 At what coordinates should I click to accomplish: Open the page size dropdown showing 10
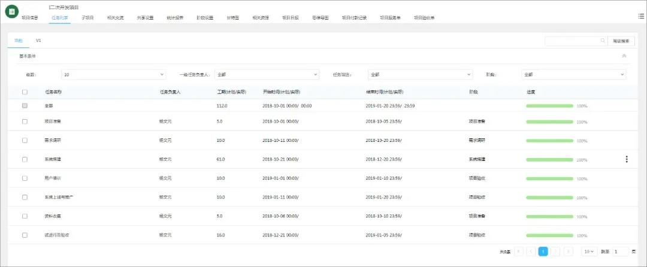[x=589, y=251]
